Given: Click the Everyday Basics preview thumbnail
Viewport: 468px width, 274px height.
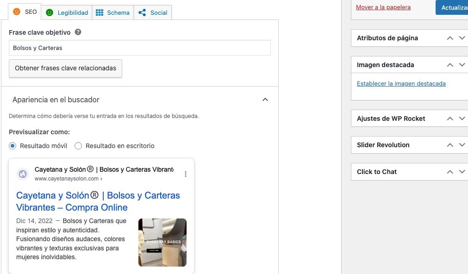Looking at the screenshot, I should pyautogui.click(x=162, y=243).
